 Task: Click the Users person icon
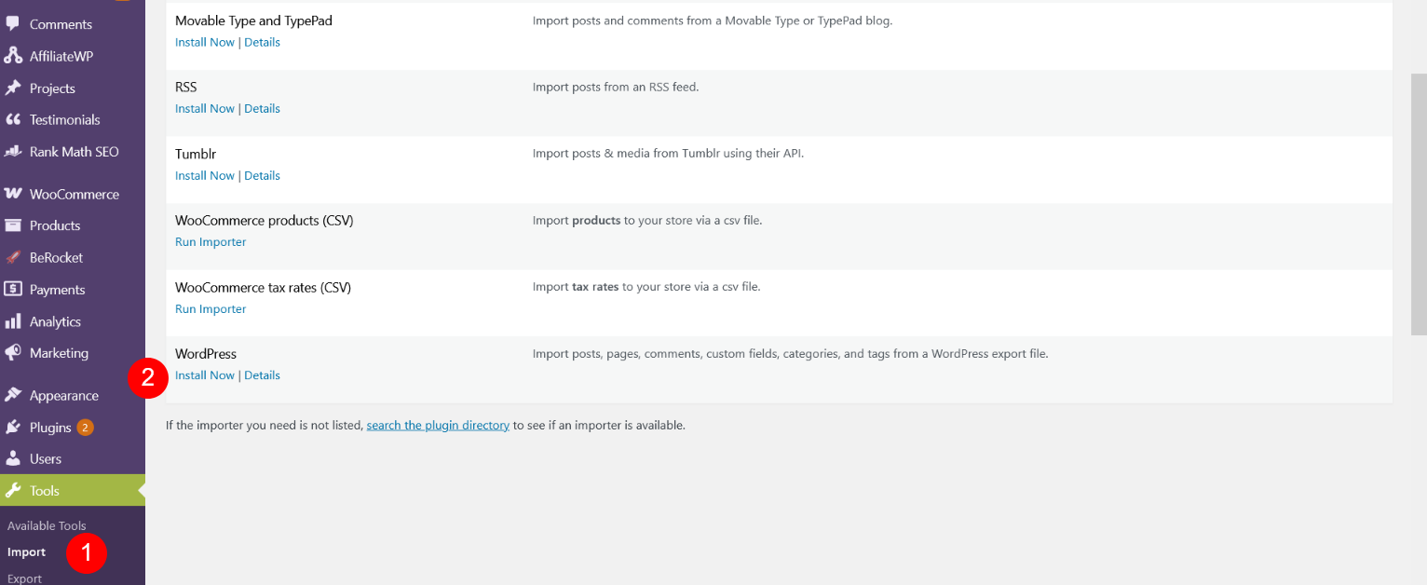click(13, 458)
